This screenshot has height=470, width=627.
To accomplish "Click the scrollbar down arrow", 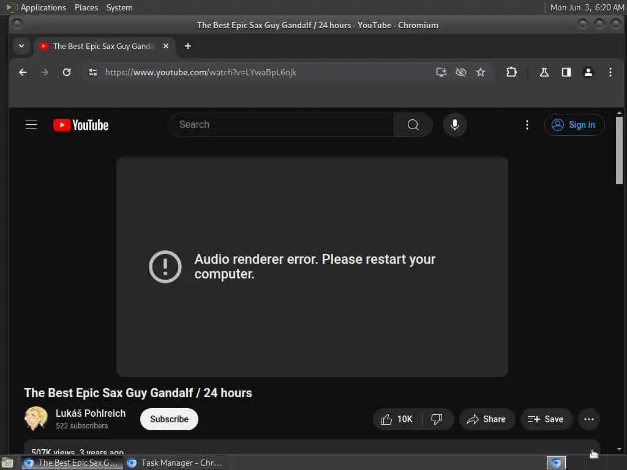I will click(x=619, y=449).
